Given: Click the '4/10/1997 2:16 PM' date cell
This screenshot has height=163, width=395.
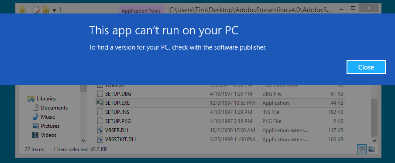Looking at the screenshot, I should coord(231,121).
